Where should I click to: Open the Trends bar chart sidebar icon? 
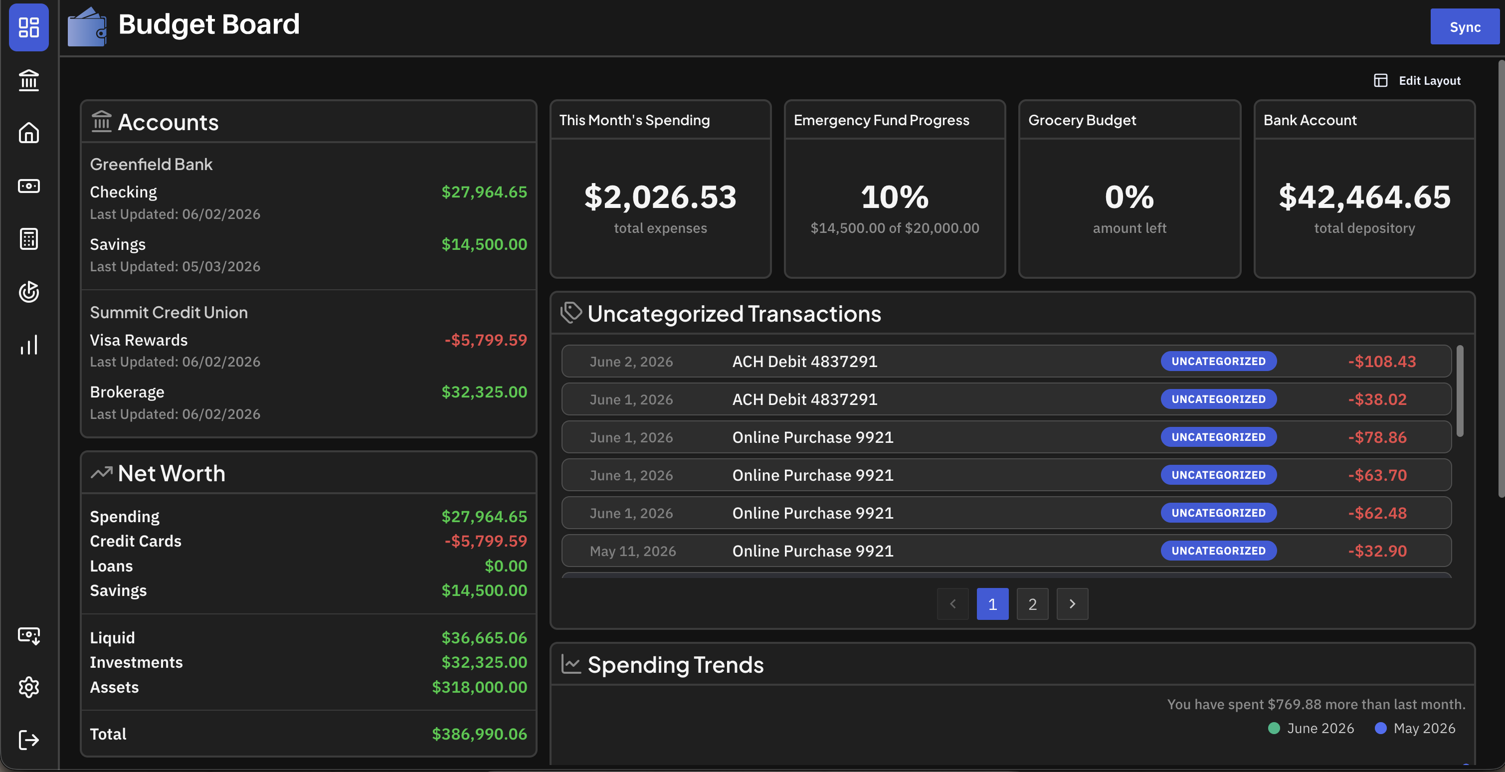click(x=28, y=345)
